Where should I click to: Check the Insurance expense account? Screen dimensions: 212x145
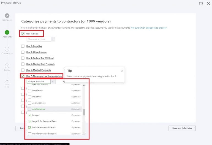(30, 97)
